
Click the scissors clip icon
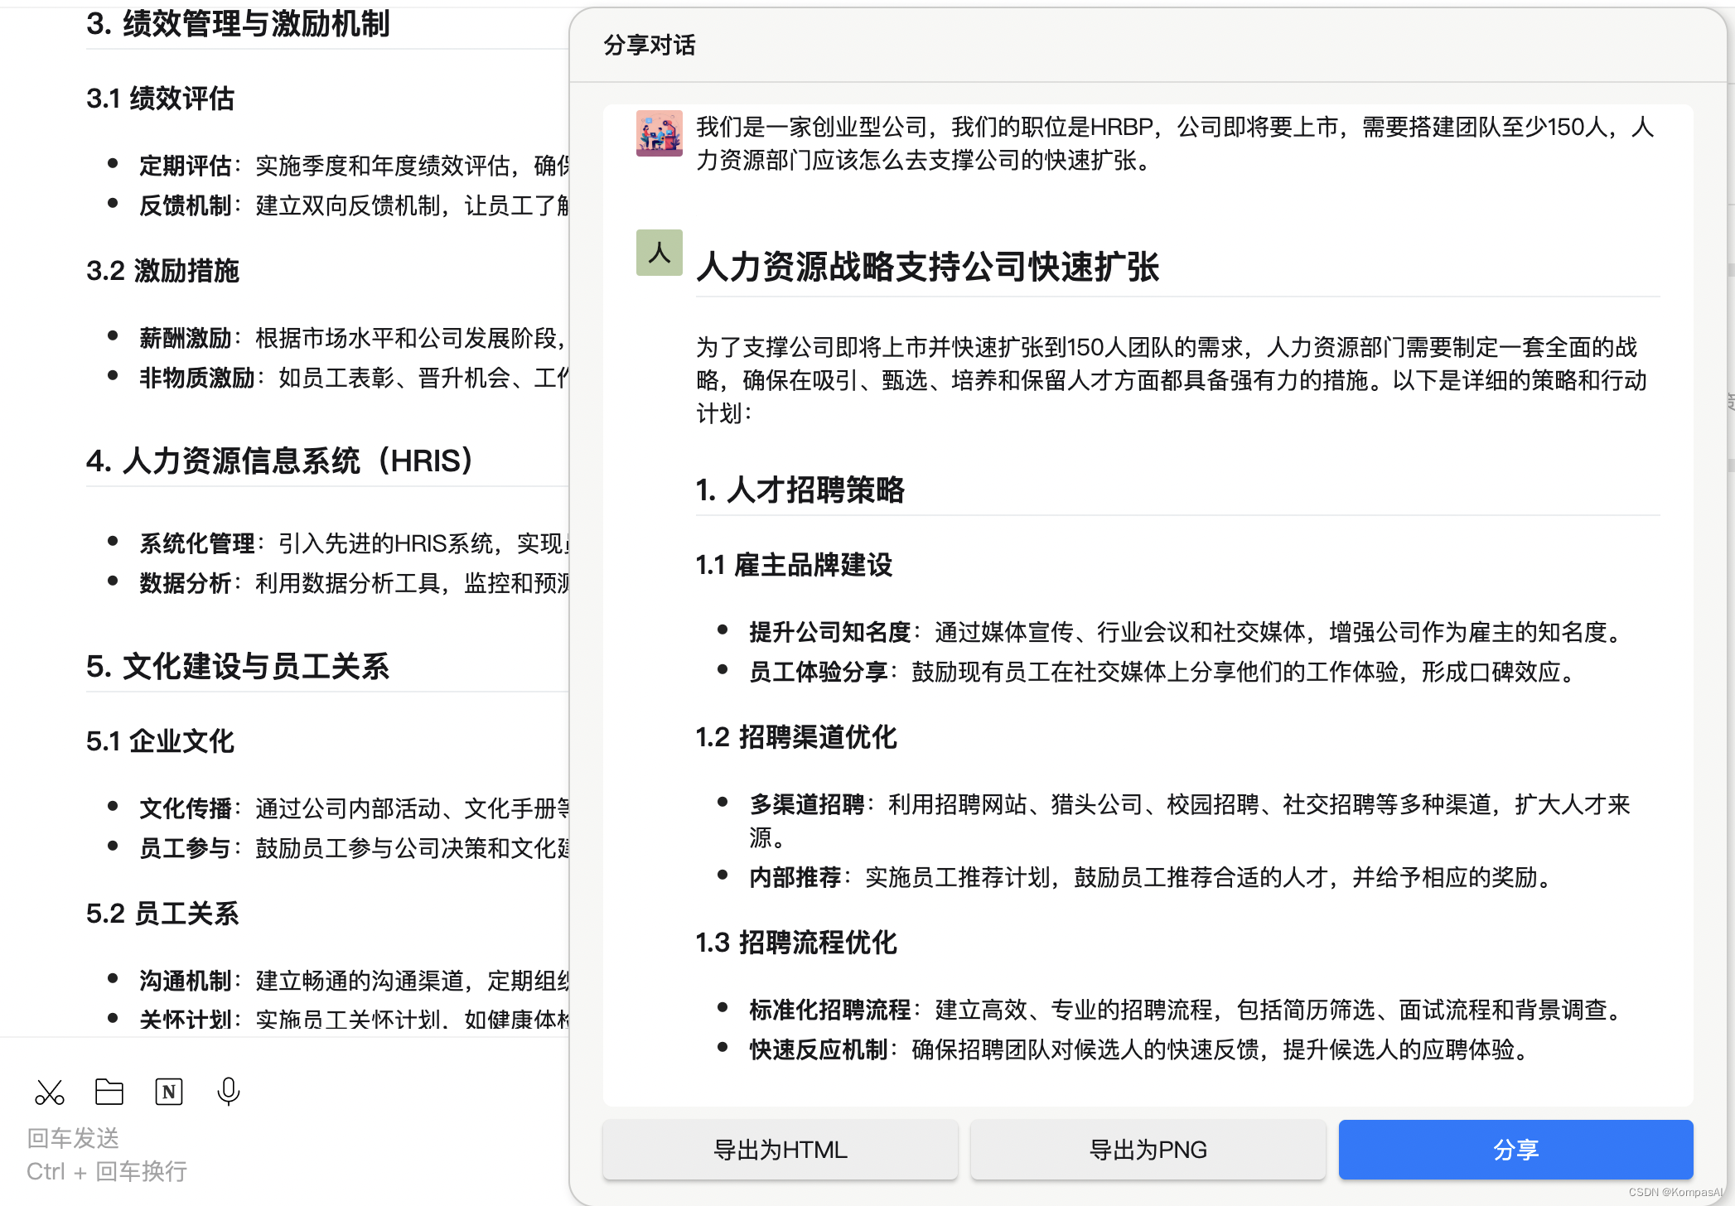pos(50,1093)
